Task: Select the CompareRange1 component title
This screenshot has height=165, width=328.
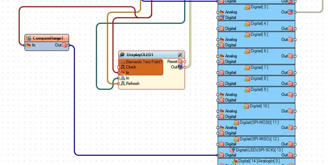Action: (48, 38)
